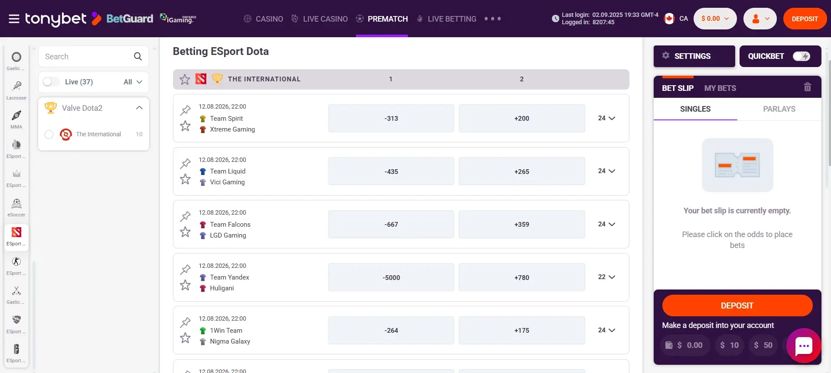Open the live chat support bubble

point(804,345)
